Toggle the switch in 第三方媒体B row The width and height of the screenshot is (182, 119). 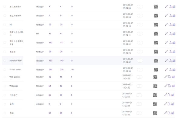click(x=140, y=16)
